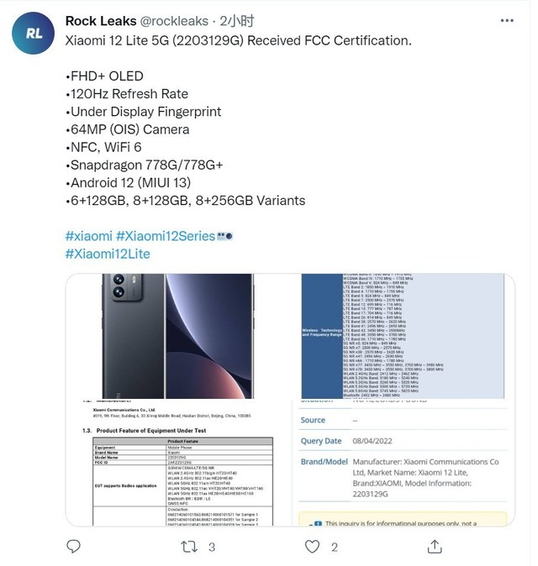This screenshot has height=566, width=538.
Task: Click the @rockleaks handle
Action: 174,21
